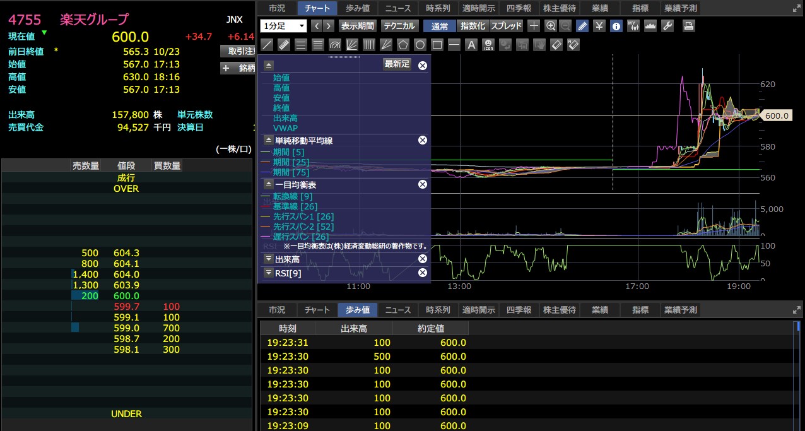Toggle the info legend icon
This screenshot has height=431, width=805.
[x=616, y=26]
